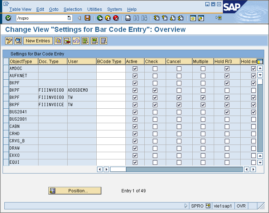Click the Copy As icon beside New Entries
Viewport: 269px width, 213px height.
click(x=58, y=41)
